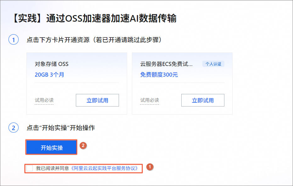Click the orange badge numbered 1
The width and height of the screenshot is (293, 186).
pyautogui.click(x=150, y=167)
